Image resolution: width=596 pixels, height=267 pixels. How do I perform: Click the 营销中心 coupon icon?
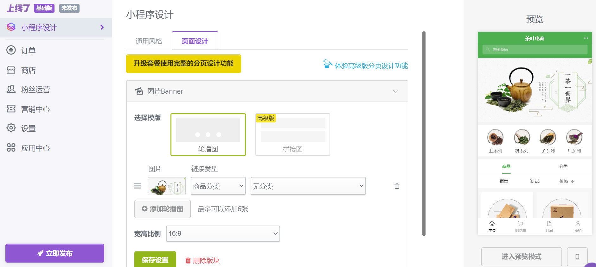pyautogui.click(x=11, y=109)
